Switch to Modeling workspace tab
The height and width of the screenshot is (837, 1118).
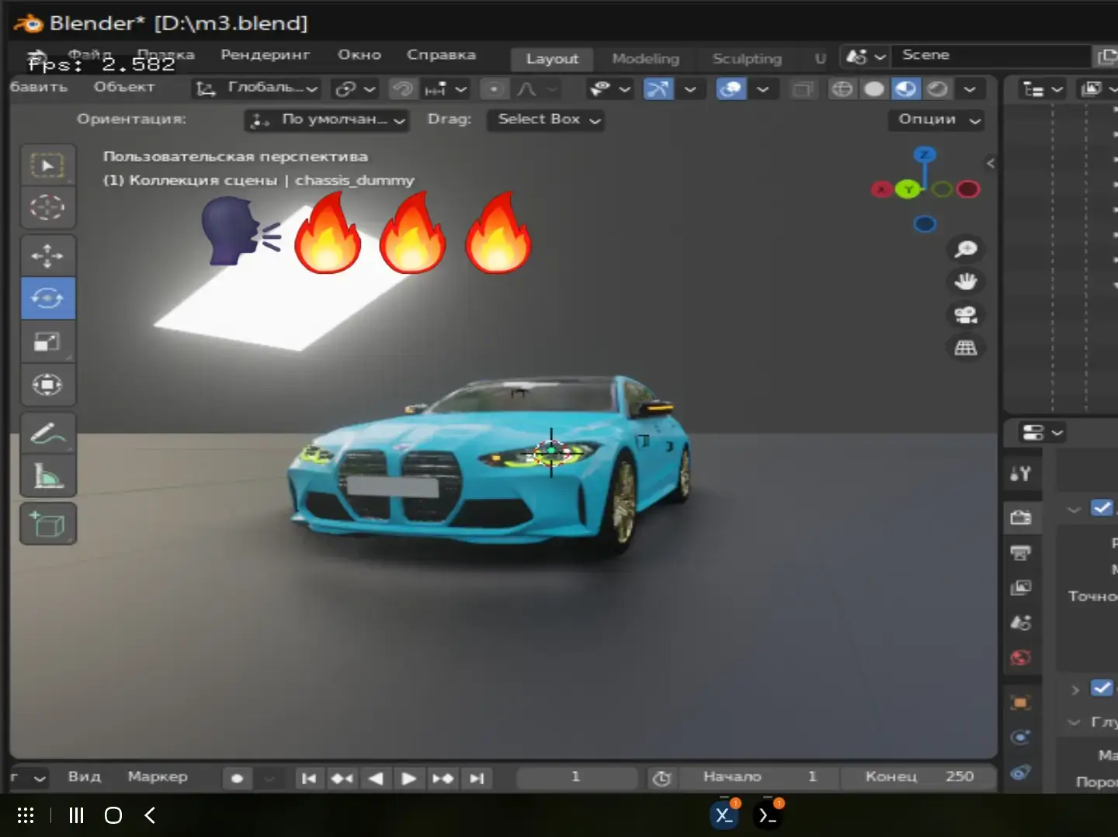coord(645,59)
